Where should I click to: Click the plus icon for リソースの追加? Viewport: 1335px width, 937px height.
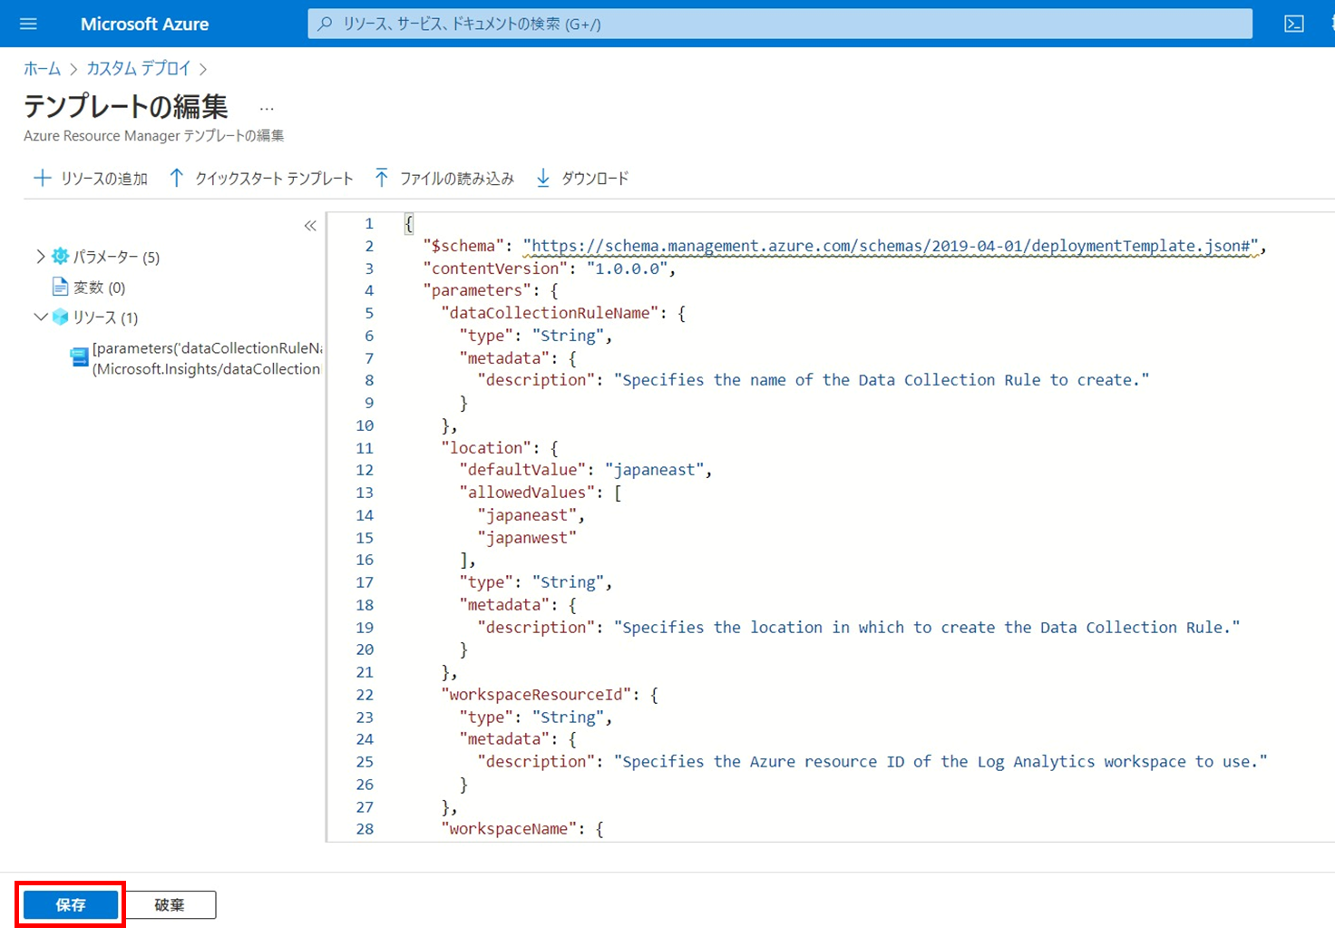(x=42, y=178)
